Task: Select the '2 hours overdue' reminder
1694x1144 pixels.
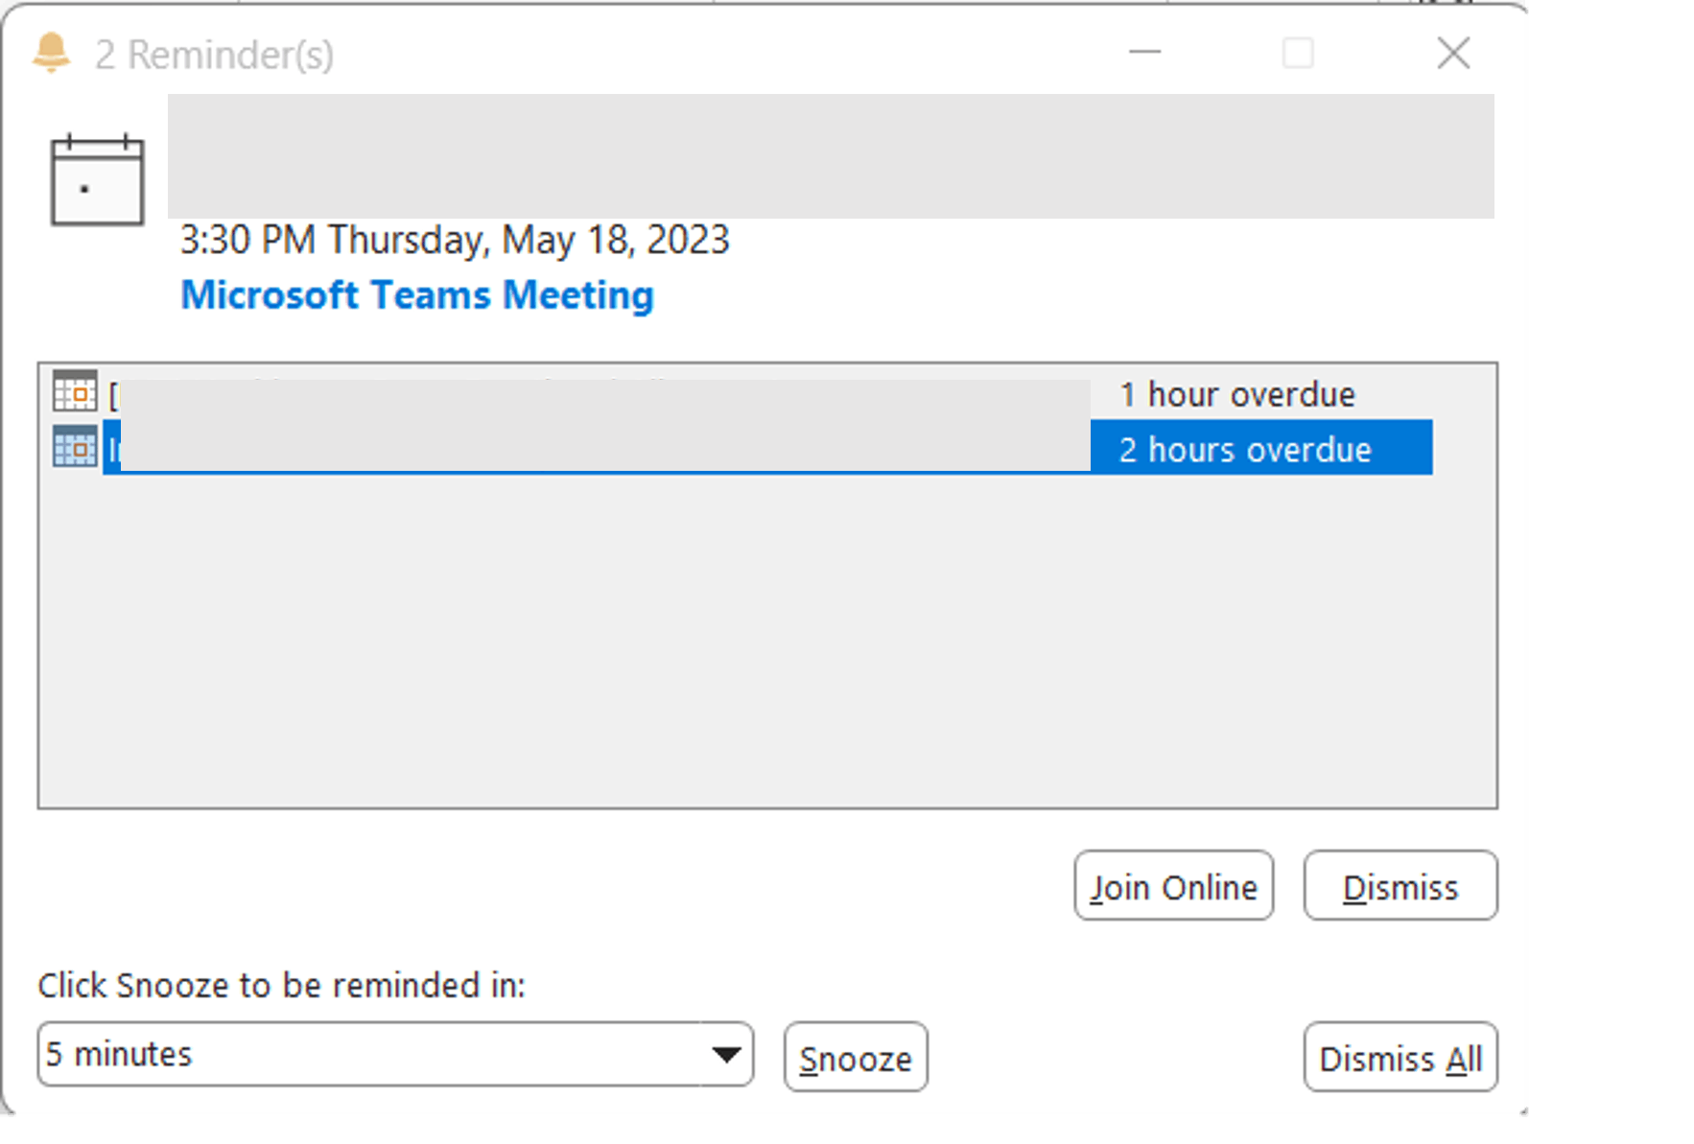Action: click(x=767, y=448)
